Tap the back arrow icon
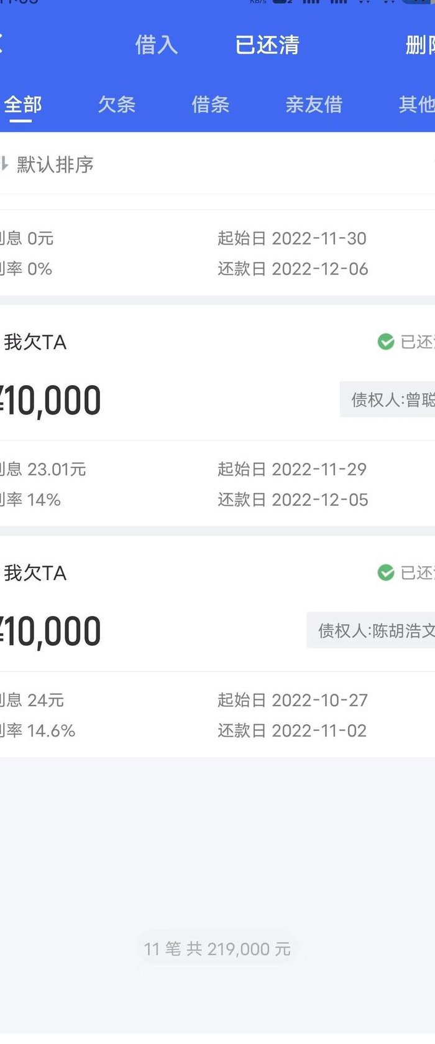435x1044 pixels. click(2, 44)
